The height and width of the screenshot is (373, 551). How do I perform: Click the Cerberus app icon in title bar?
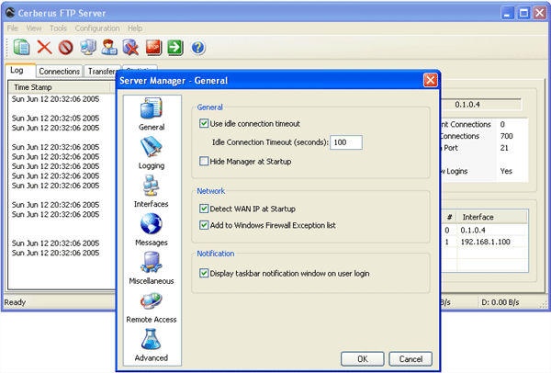pyautogui.click(x=10, y=13)
